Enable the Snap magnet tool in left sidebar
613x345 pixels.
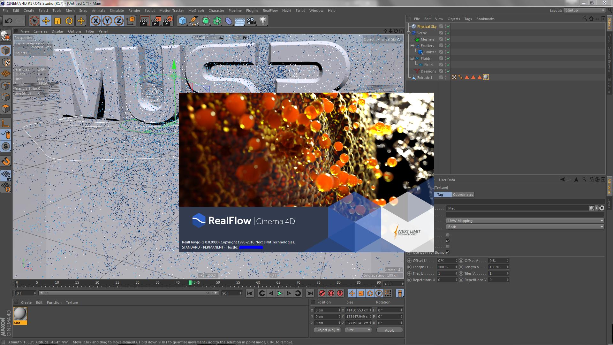[x=6, y=161]
